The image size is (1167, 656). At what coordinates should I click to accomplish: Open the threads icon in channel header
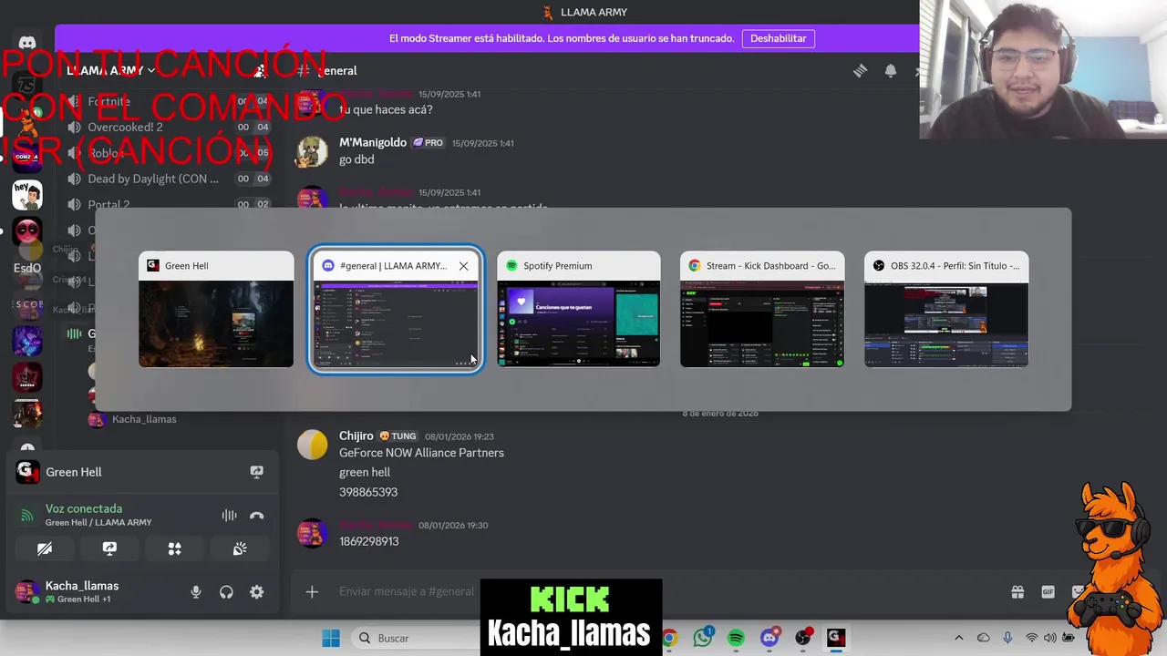point(860,71)
